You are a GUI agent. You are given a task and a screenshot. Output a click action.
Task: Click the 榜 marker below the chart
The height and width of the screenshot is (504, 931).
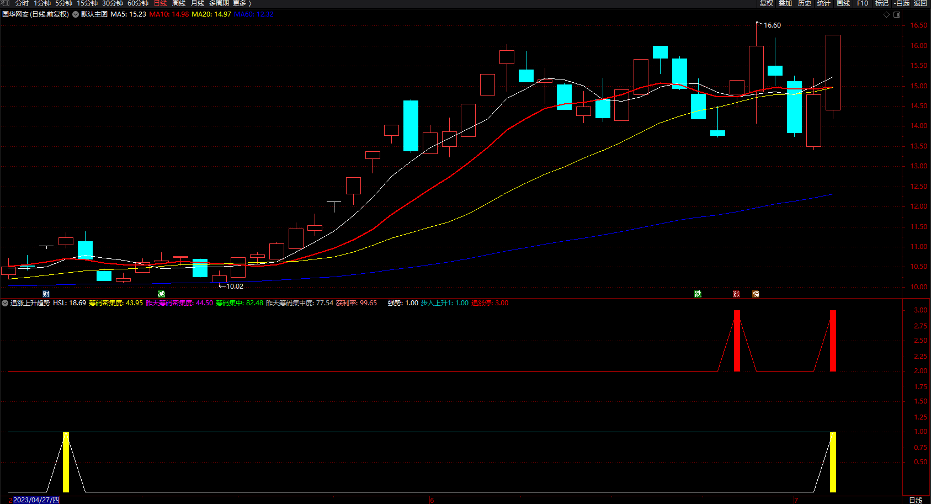pos(756,294)
